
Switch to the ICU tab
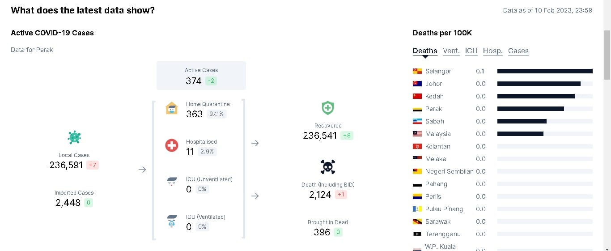tap(471, 51)
